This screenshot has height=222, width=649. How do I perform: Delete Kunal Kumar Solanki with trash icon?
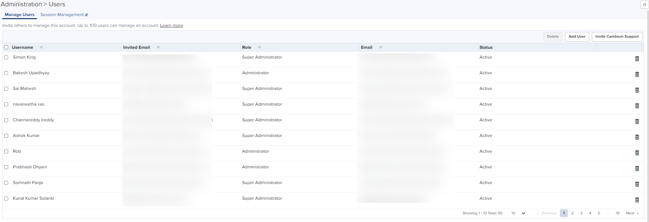(637, 200)
